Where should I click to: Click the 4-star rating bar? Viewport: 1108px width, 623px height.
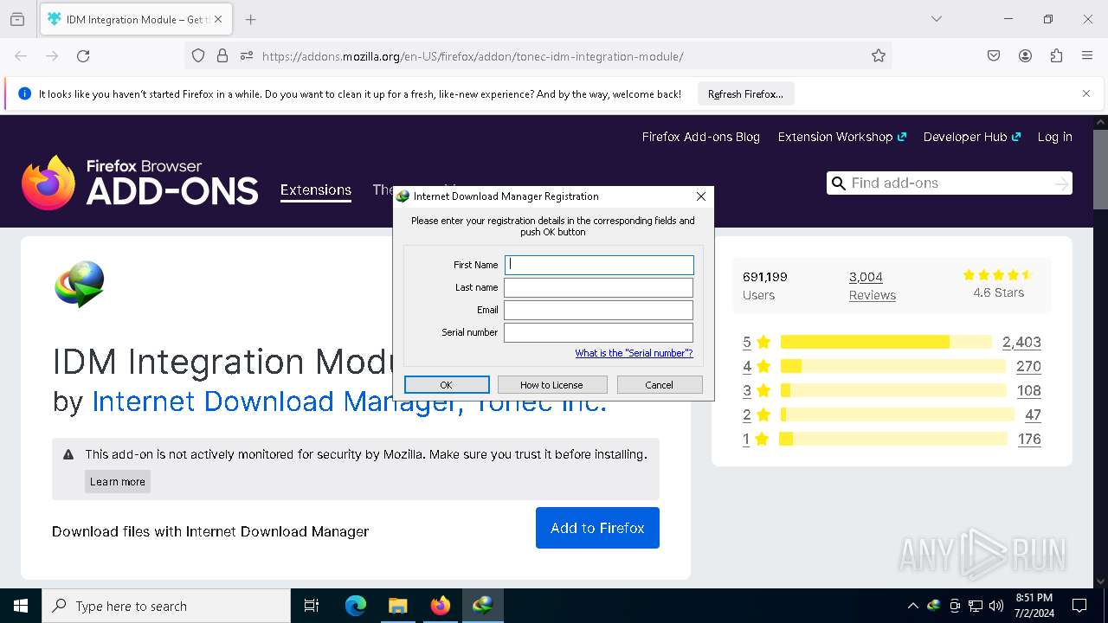click(x=892, y=366)
